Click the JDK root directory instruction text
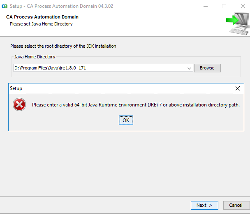Image resolution: width=250 pixels, height=215 pixels. click(x=63, y=46)
